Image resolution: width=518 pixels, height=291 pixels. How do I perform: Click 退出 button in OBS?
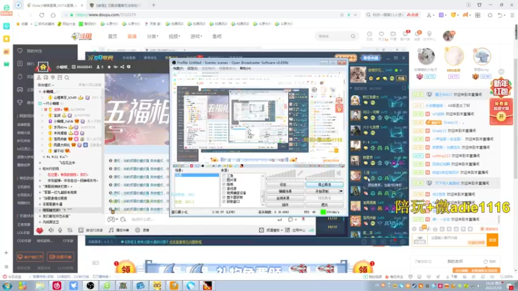[324, 205]
